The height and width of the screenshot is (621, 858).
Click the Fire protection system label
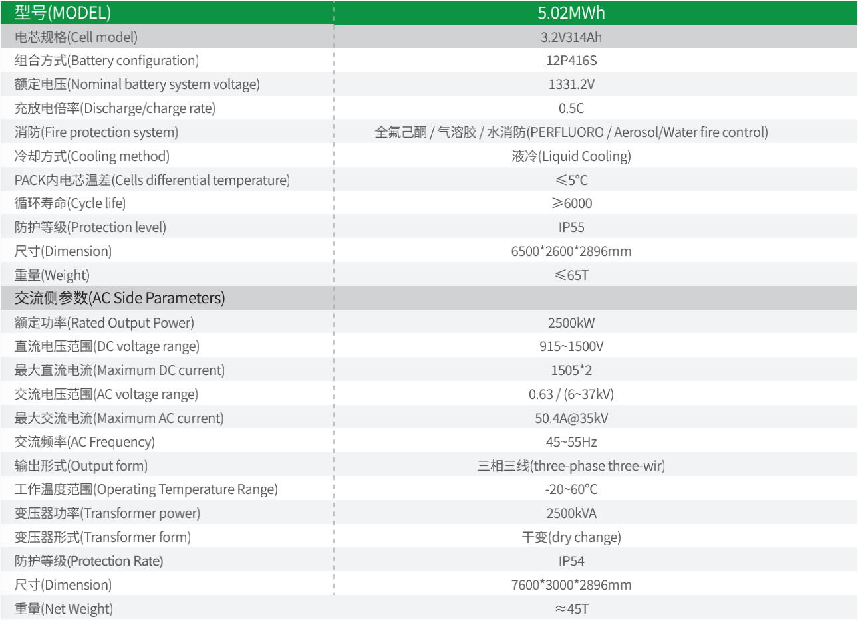[x=96, y=132]
